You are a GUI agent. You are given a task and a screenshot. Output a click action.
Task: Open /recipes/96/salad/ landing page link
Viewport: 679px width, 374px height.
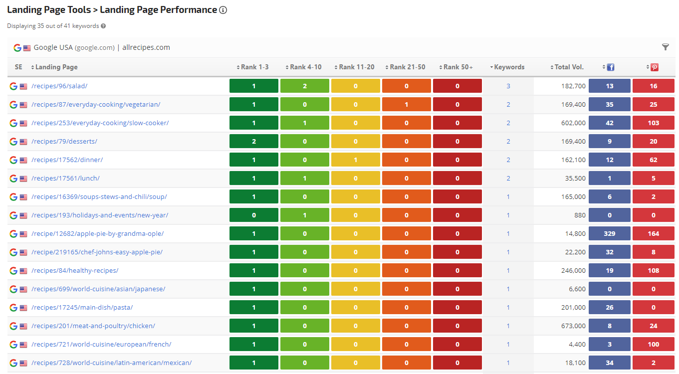click(x=59, y=86)
